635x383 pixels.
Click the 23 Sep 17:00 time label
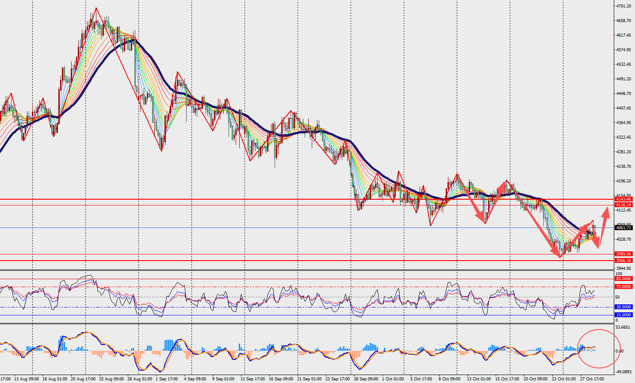coord(338,379)
